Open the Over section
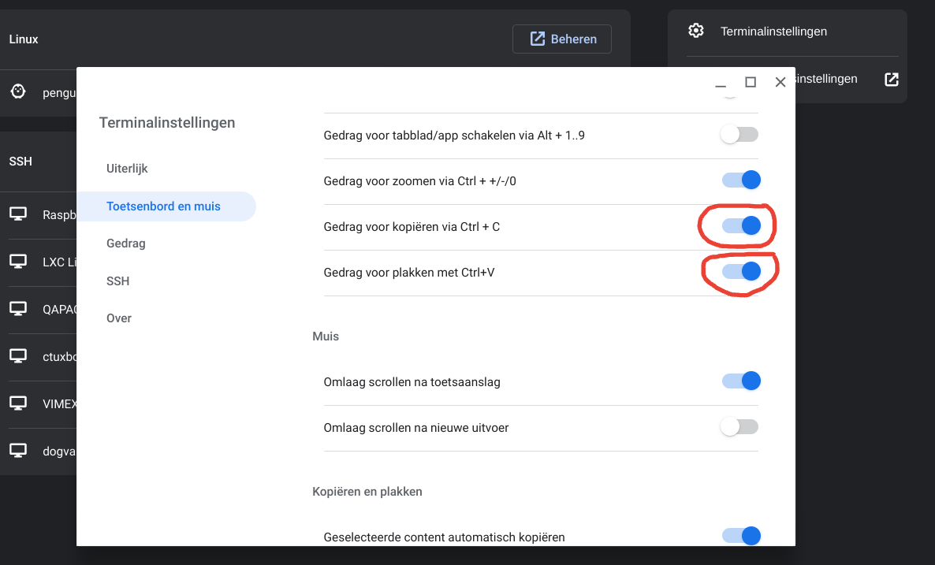 point(117,318)
